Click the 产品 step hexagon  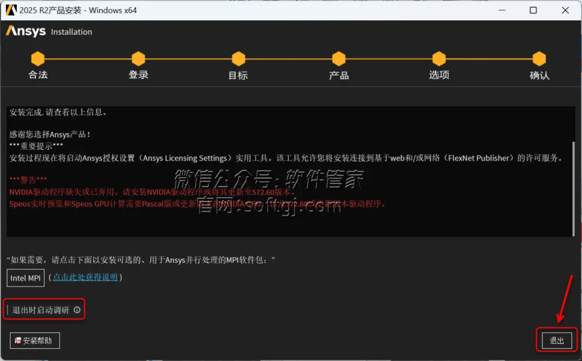pos(339,58)
